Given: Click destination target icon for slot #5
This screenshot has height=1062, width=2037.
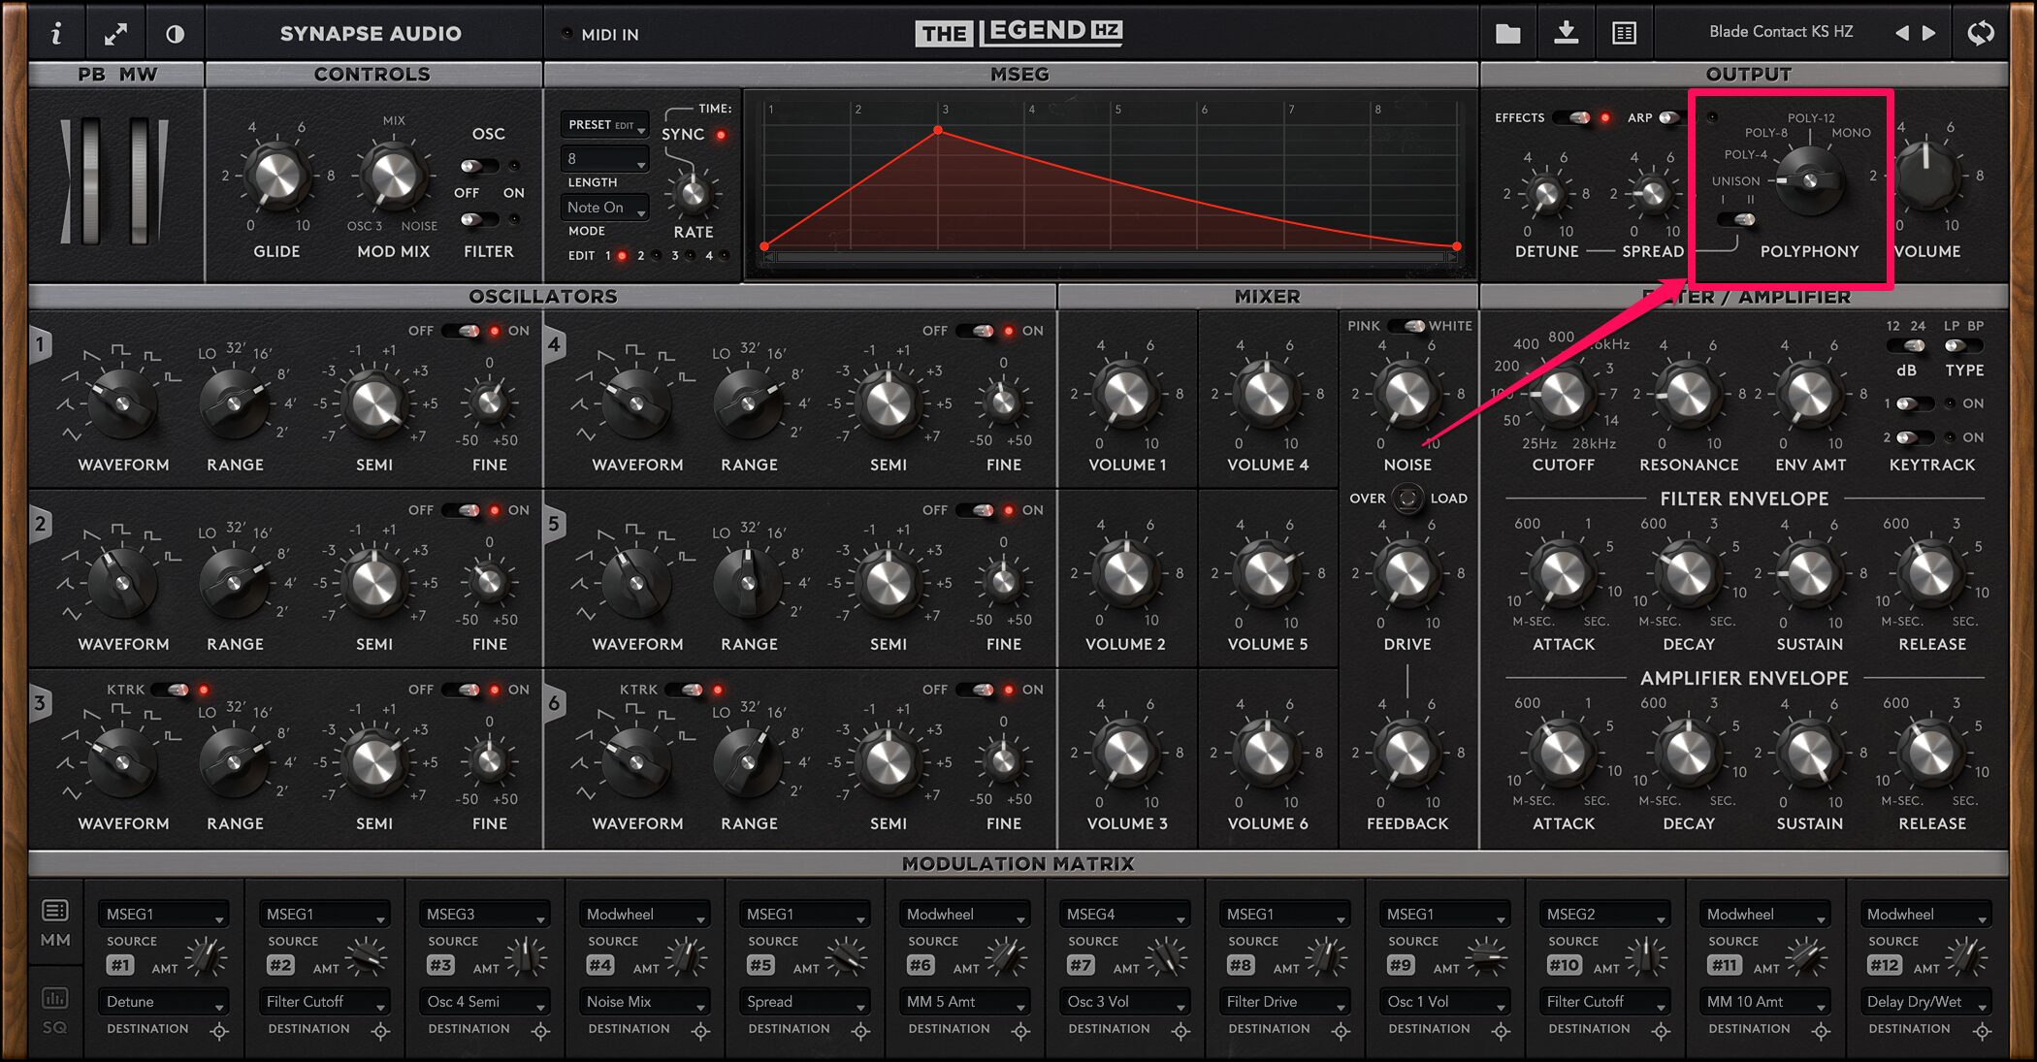Looking at the screenshot, I should click(x=860, y=1031).
